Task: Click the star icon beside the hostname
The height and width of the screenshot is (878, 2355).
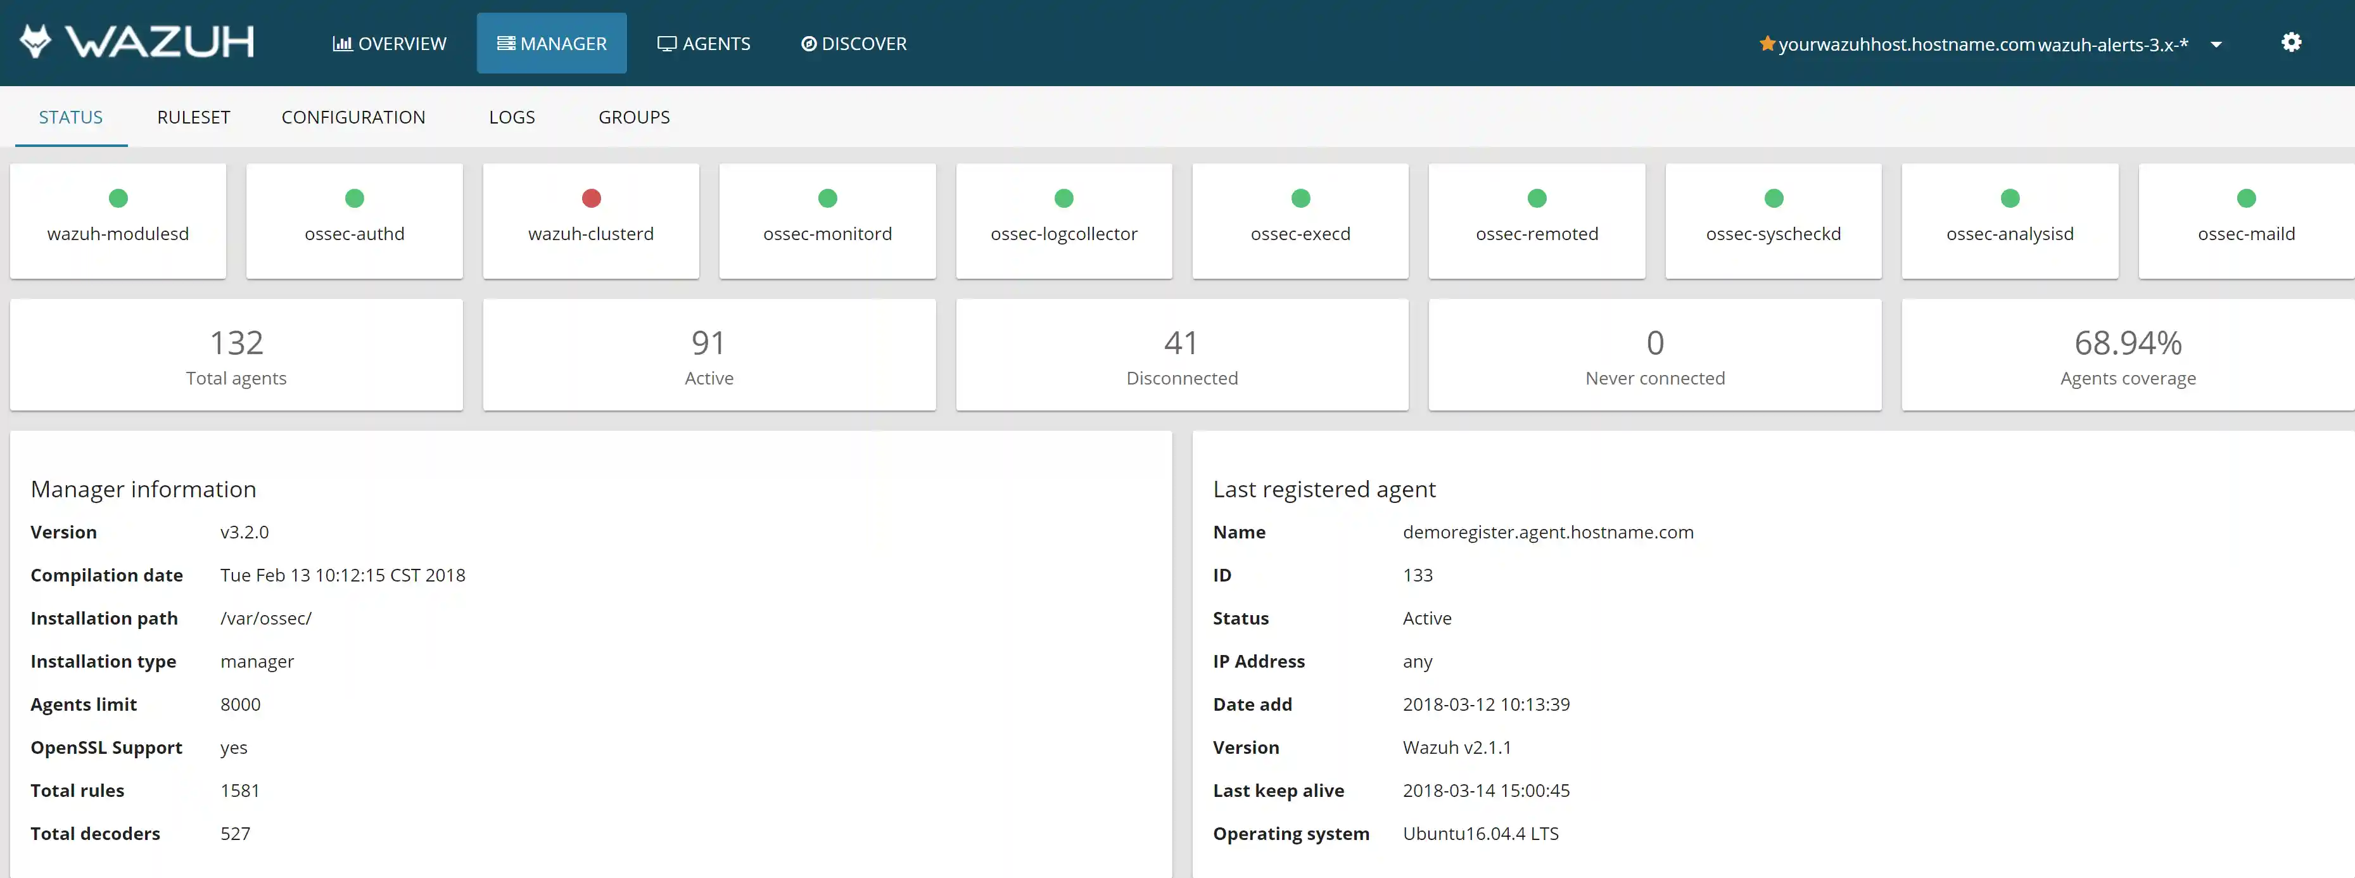Action: 1766,44
